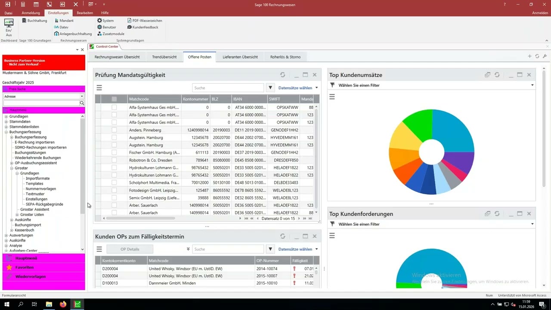The height and width of the screenshot is (310, 551).
Task: Tick the checkbox for Anders, Pinneberg
Action: coord(114,130)
